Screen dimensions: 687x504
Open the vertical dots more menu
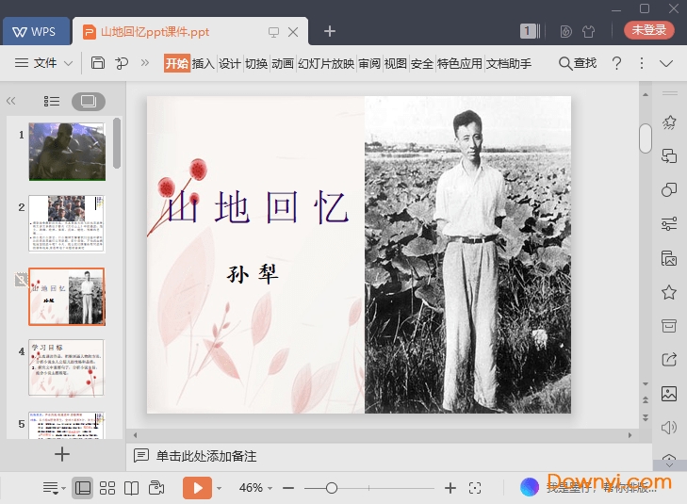tap(642, 63)
